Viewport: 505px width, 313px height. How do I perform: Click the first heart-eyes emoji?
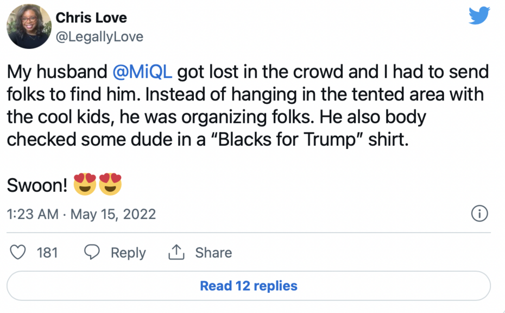click(x=85, y=185)
